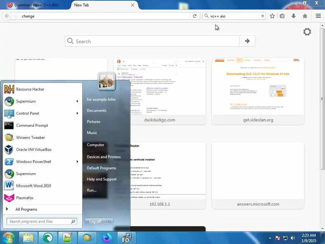Open Winaero Tweaker from Start menu
This screenshot has width=325, height=244.
(43, 137)
